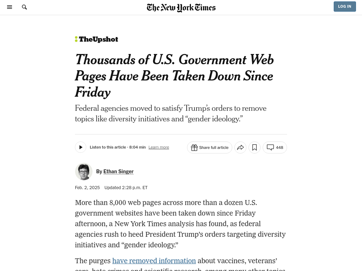Open the 448 comments panel
Viewport: 362px width, 271px height.
pyautogui.click(x=275, y=147)
